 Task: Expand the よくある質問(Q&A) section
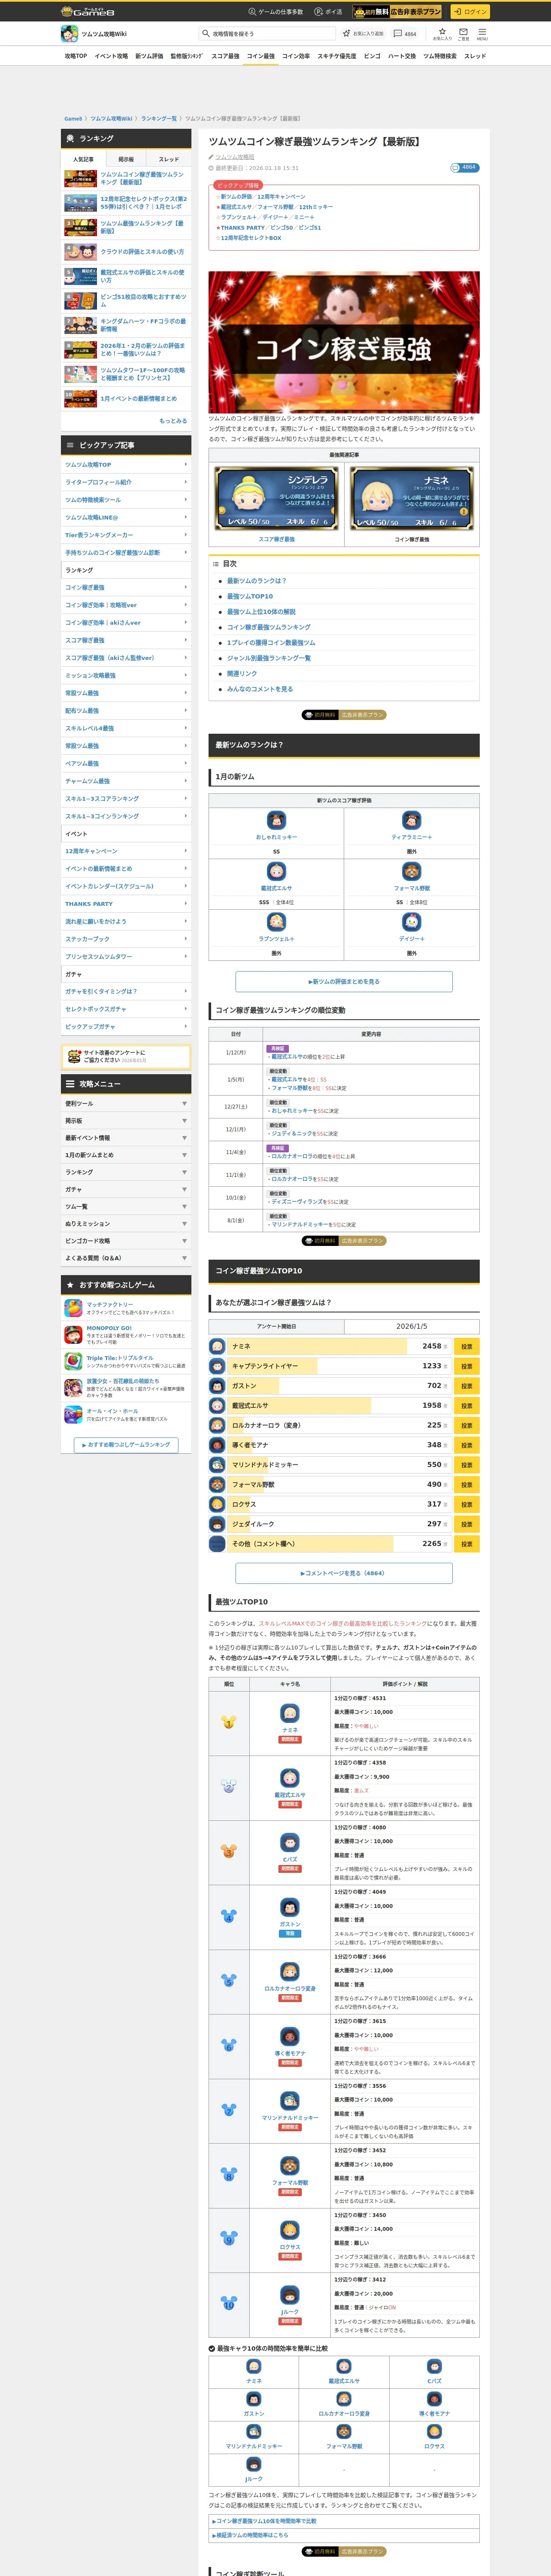click(126, 1258)
